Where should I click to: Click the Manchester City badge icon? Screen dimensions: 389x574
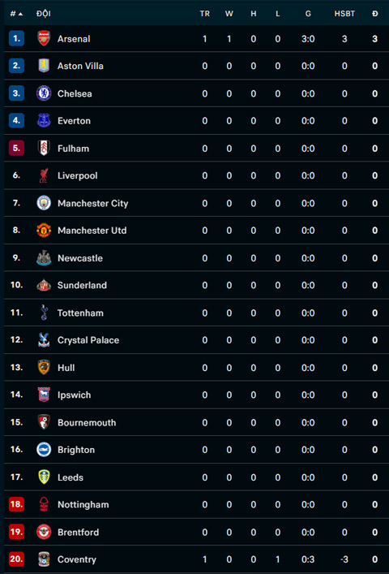pyautogui.click(x=44, y=203)
